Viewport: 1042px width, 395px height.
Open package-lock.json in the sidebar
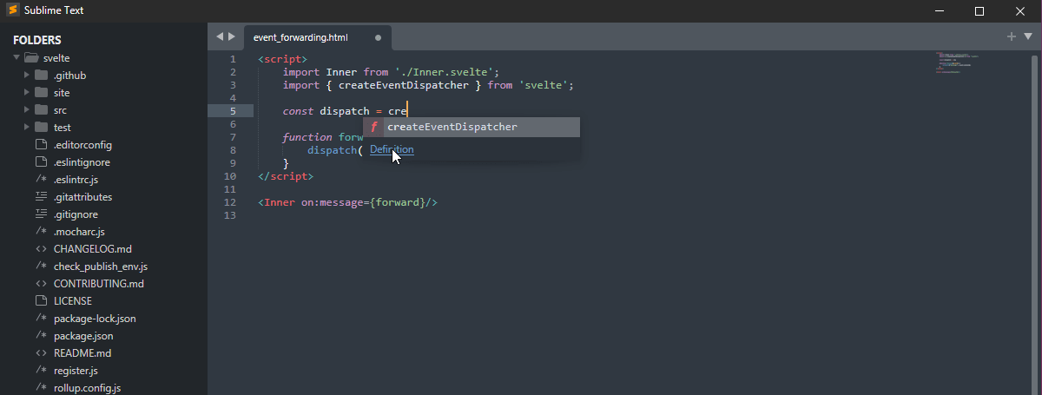pyautogui.click(x=95, y=319)
